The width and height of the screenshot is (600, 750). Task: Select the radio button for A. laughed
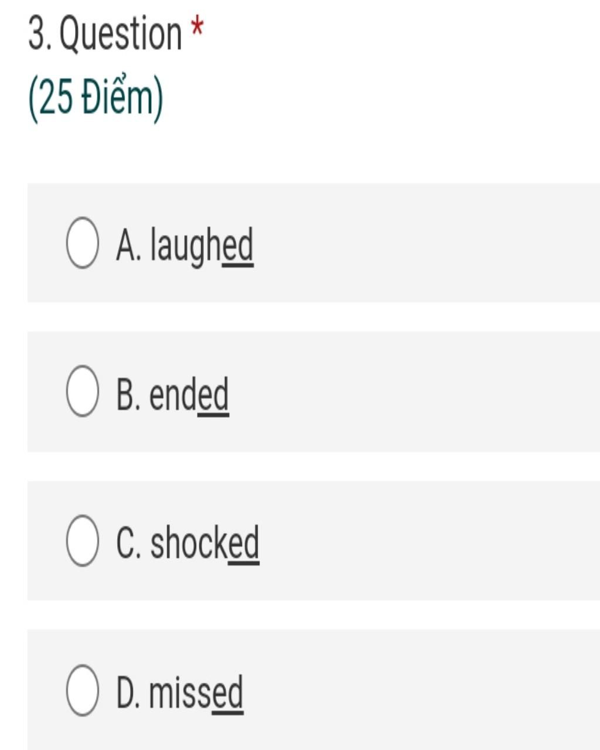(82, 243)
